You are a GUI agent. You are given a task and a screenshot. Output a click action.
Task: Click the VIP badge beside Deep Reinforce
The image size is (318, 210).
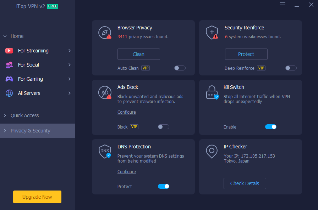(261, 68)
